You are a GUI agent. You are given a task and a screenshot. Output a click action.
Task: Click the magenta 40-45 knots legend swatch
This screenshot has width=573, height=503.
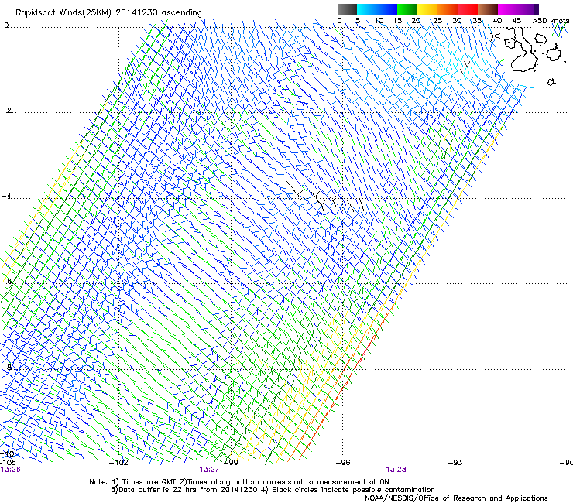pyautogui.click(x=508, y=9)
